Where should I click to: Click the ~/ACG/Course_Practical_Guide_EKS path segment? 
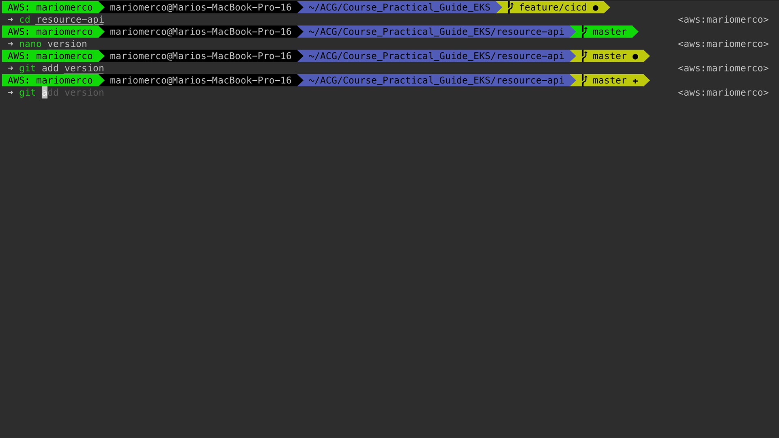[399, 7]
